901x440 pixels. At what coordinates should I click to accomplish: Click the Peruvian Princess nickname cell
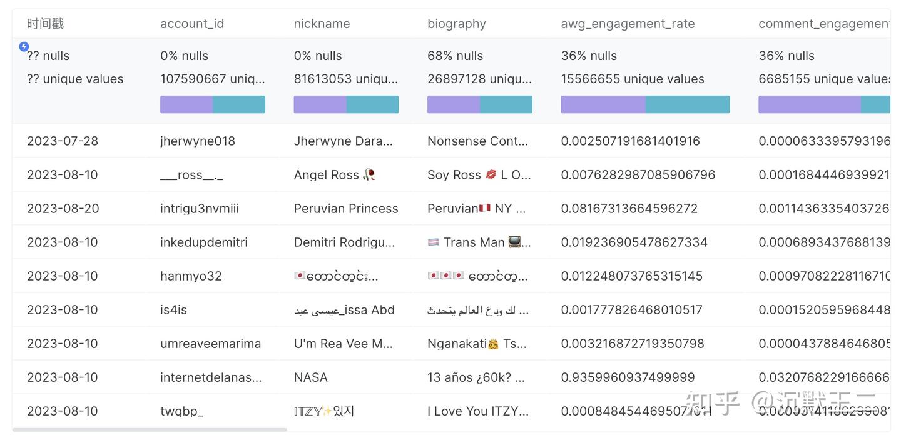346,209
